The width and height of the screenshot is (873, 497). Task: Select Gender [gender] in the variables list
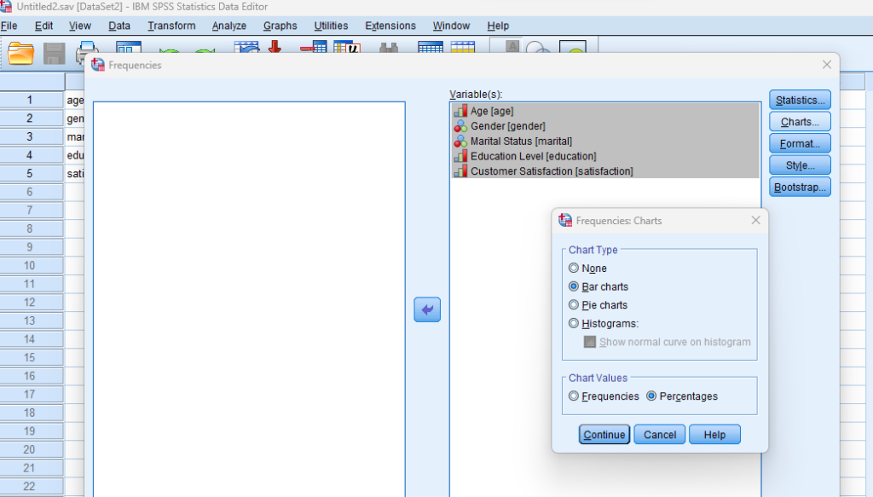coord(507,126)
